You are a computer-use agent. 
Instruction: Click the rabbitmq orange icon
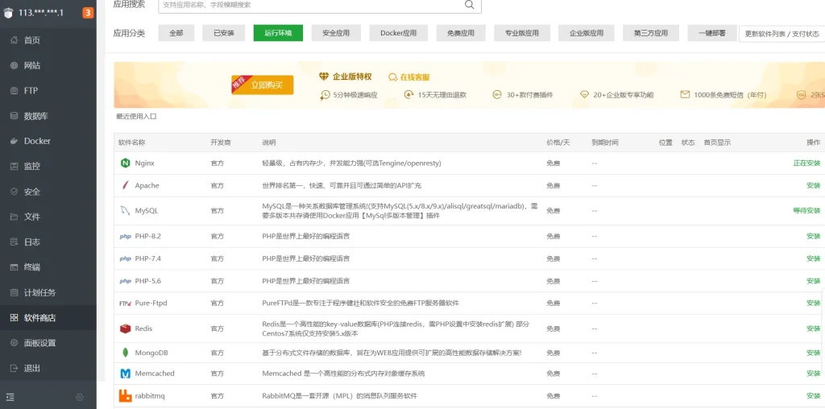125,396
